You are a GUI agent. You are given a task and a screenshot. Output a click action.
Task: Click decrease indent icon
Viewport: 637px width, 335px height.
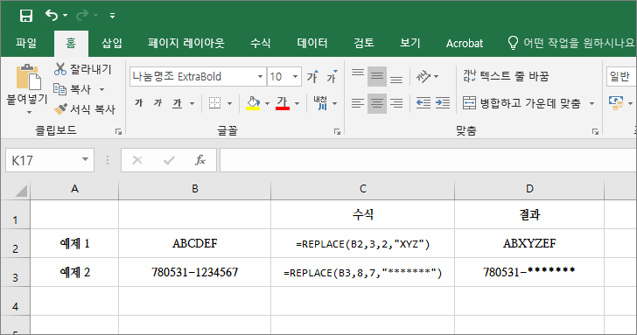point(423,103)
